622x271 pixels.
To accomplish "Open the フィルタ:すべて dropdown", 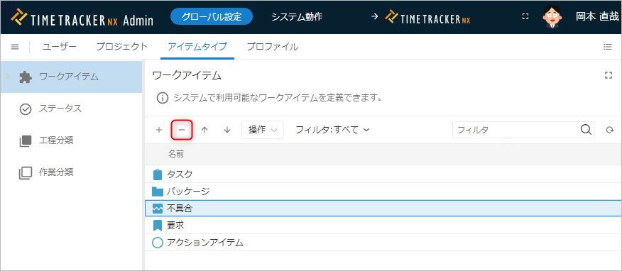I will 332,130.
